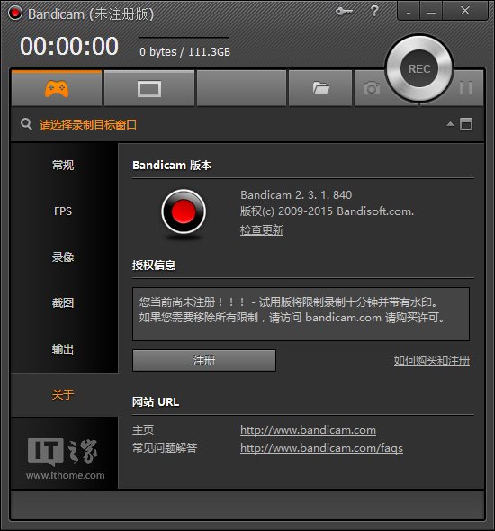Open the 如何购买和注册 link
The height and width of the screenshot is (531, 495).
point(432,361)
